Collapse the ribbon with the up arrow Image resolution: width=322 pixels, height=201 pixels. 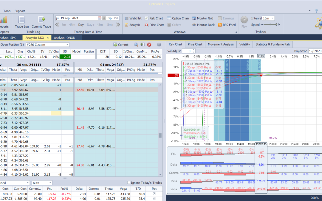(x=310, y=11)
